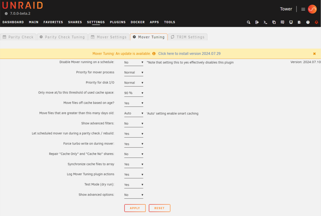The height and width of the screenshot is (216, 321).
Task: Click the info icon next to 7.0.0-beta.2
Action: (x=6, y=14)
